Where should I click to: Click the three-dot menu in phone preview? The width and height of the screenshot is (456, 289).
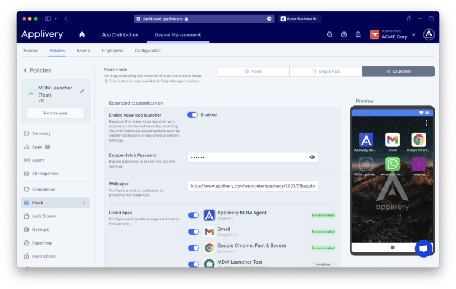[426, 123]
